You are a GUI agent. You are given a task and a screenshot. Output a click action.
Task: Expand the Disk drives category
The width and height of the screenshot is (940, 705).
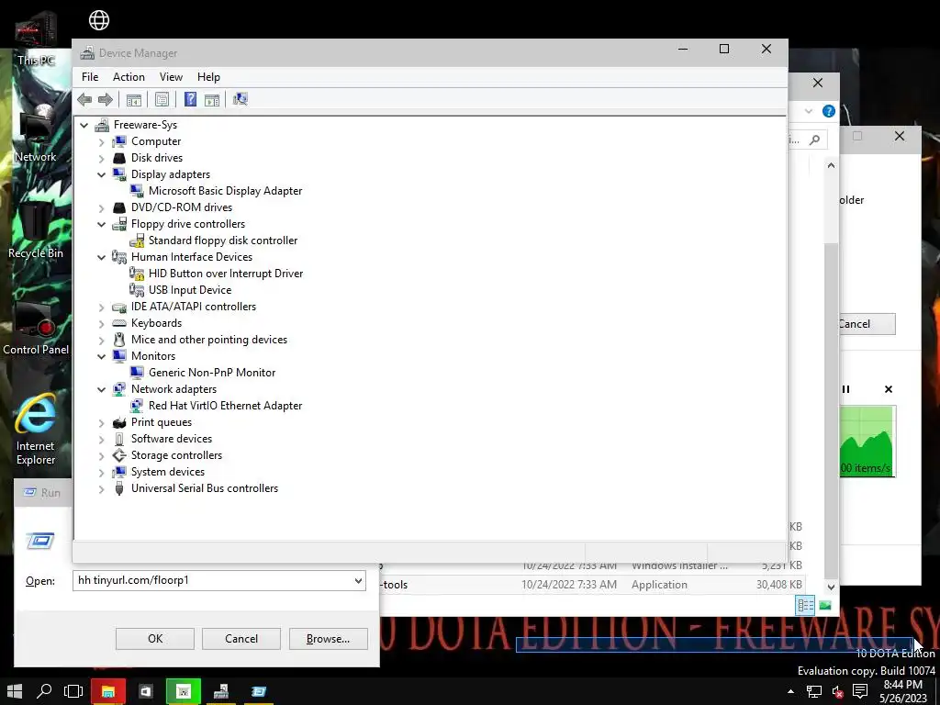tap(101, 158)
